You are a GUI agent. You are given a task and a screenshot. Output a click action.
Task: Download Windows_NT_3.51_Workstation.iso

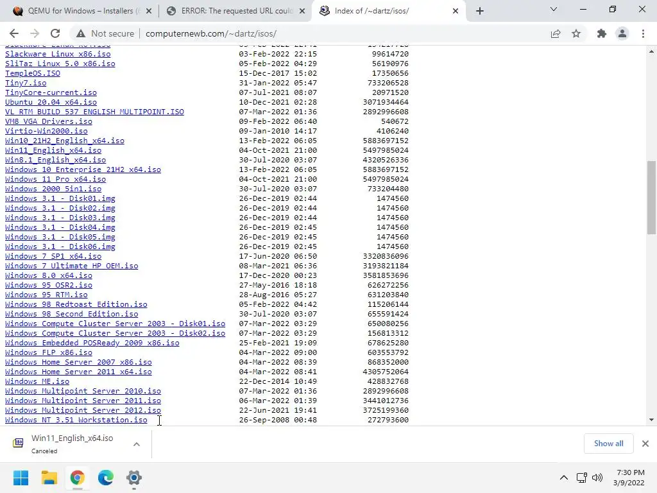(76, 420)
